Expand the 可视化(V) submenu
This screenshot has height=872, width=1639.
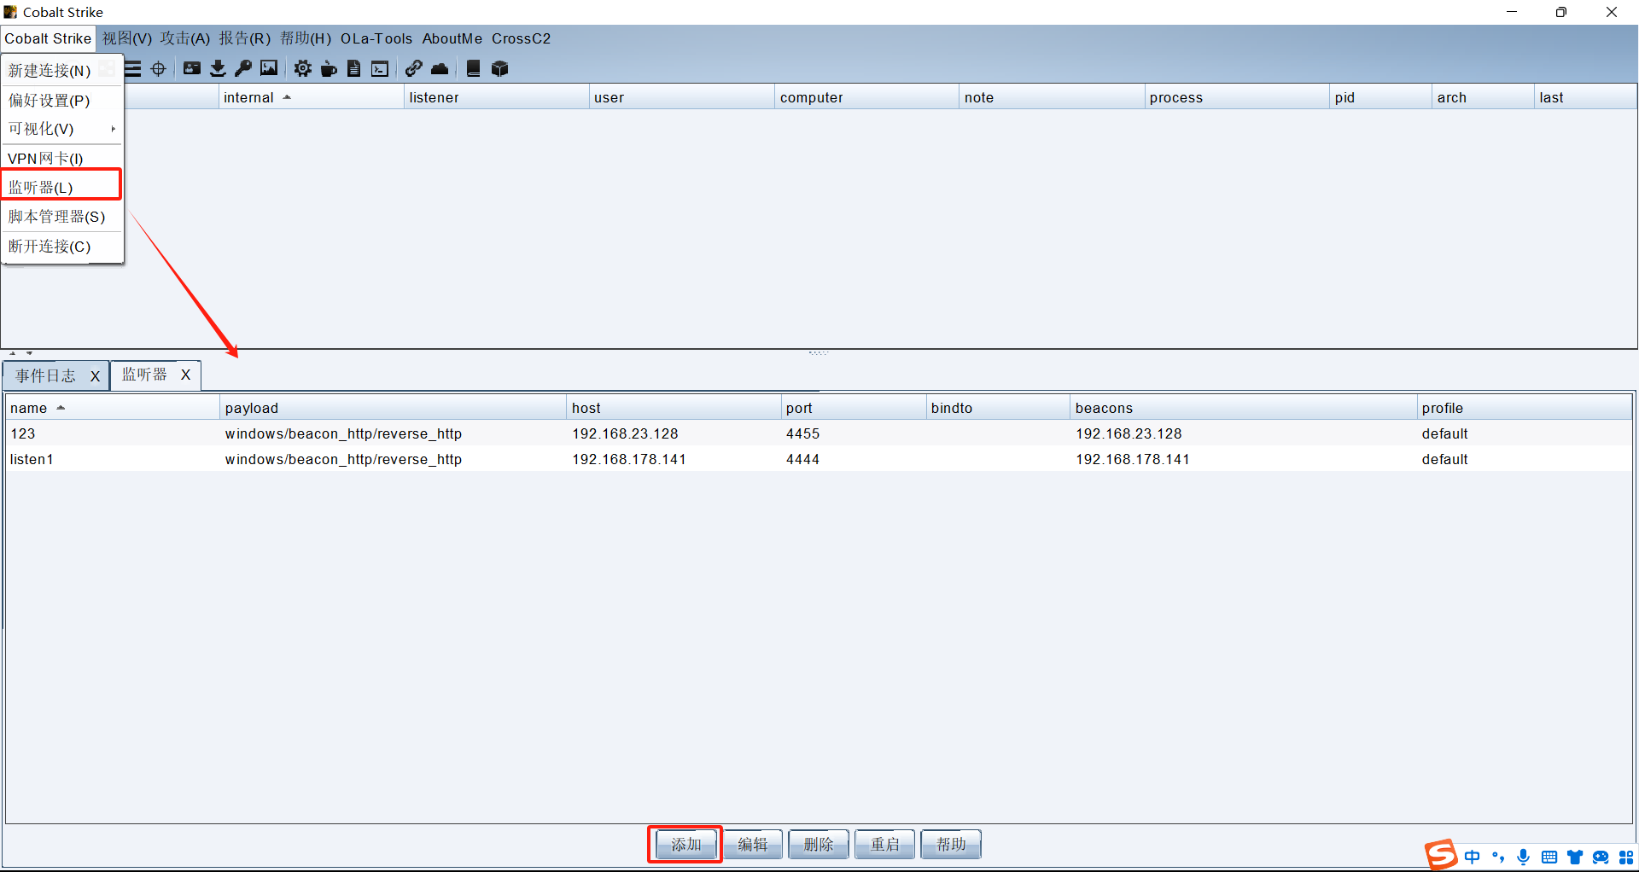click(62, 129)
